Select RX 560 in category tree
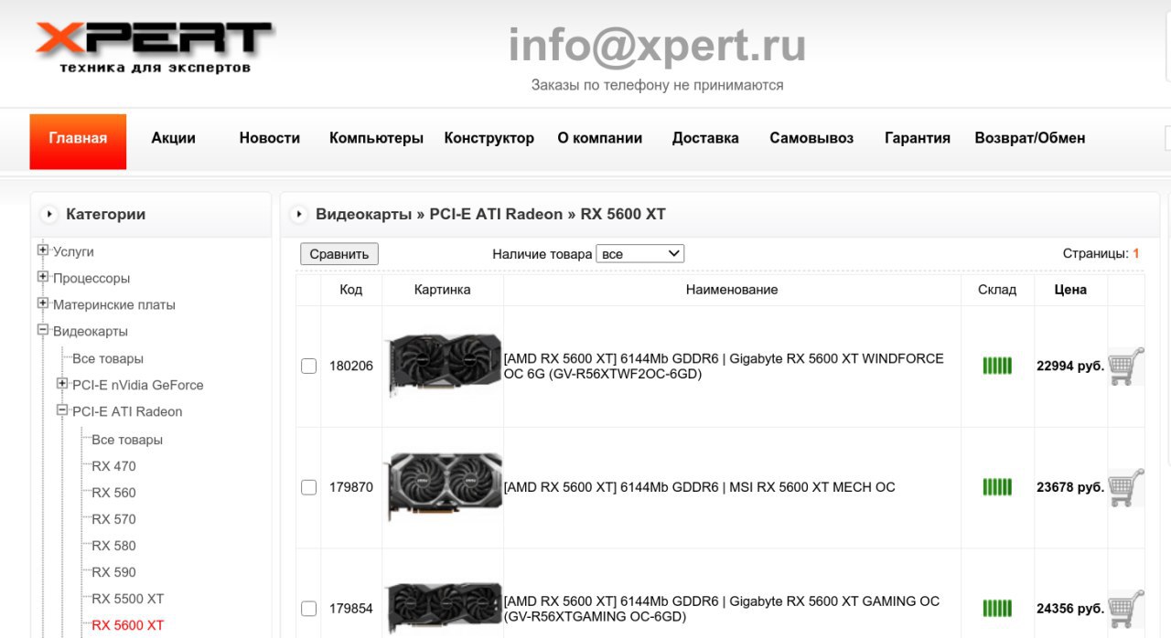Screen dimensions: 1171x638 click(x=113, y=493)
